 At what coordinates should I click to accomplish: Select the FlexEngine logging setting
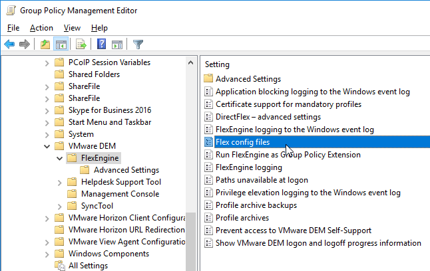tap(249, 167)
